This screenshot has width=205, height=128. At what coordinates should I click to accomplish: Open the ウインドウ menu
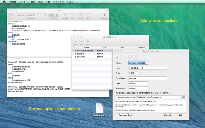pyautogui.click(x=58, y=2)
